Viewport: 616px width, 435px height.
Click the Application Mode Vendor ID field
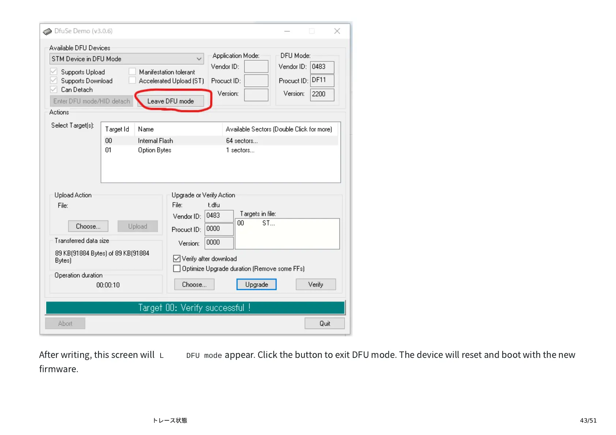pyautogui.click(x=256, y=67)
